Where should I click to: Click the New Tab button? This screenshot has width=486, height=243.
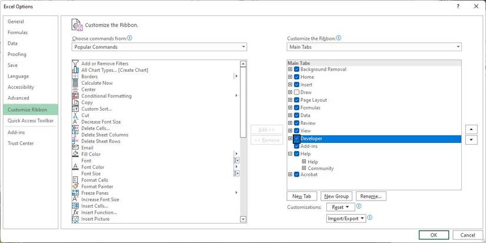point(302,197)
